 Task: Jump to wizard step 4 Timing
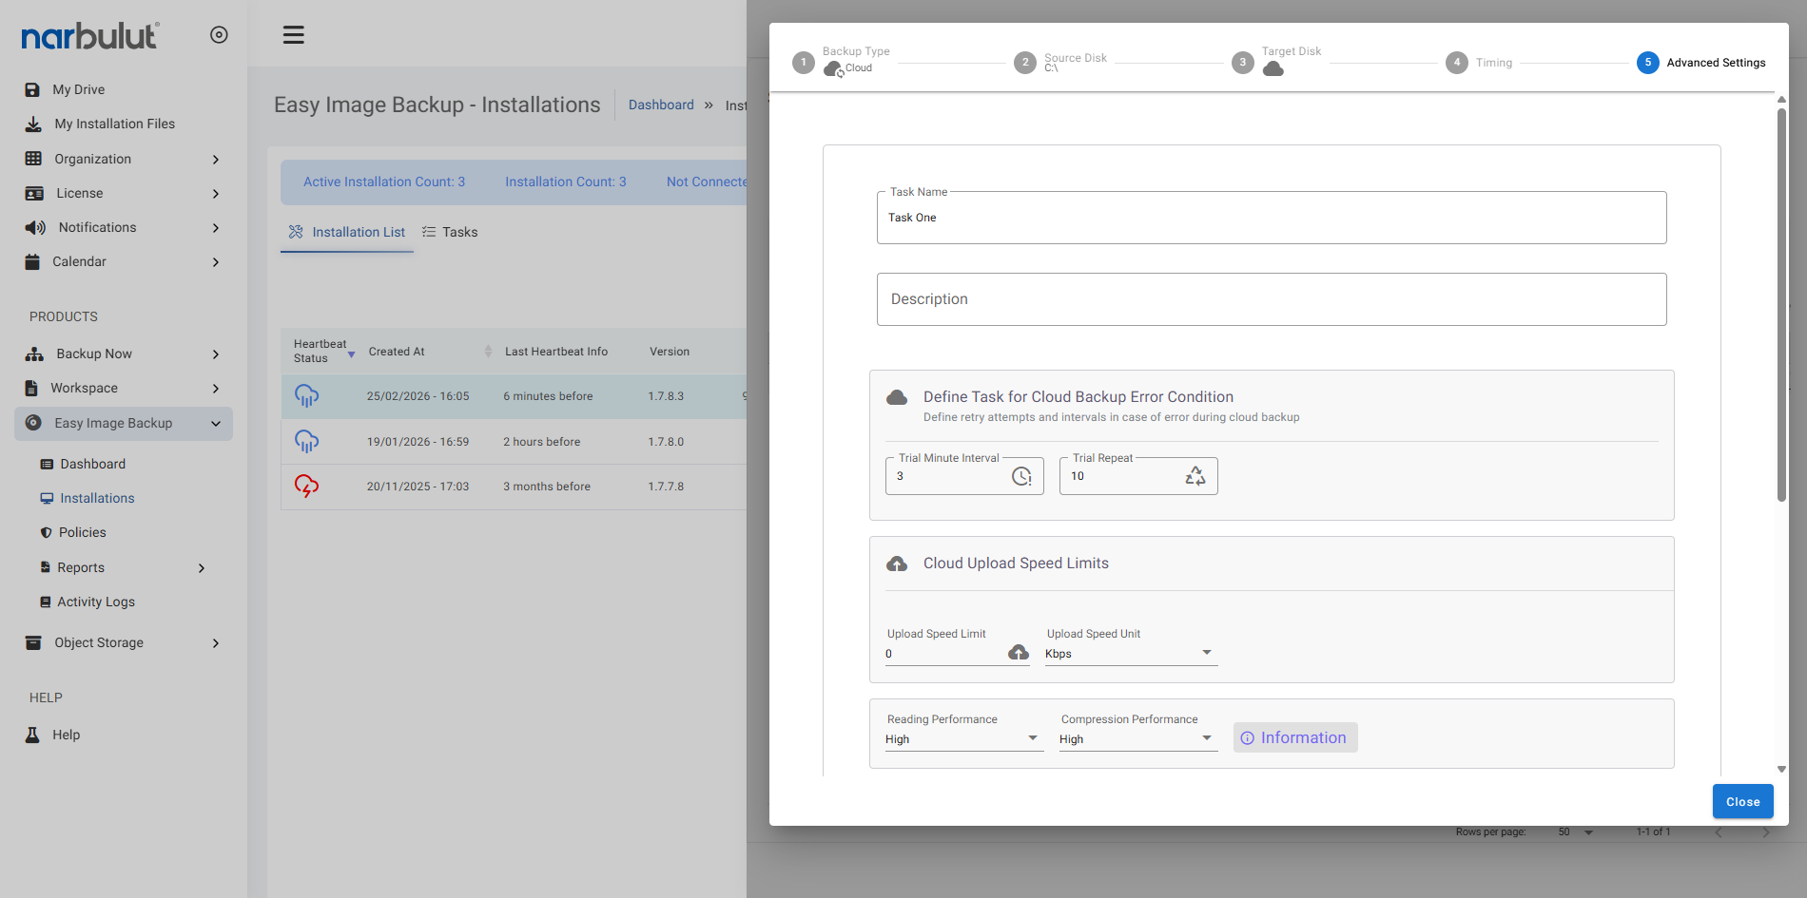click(x=1457, y=63)
